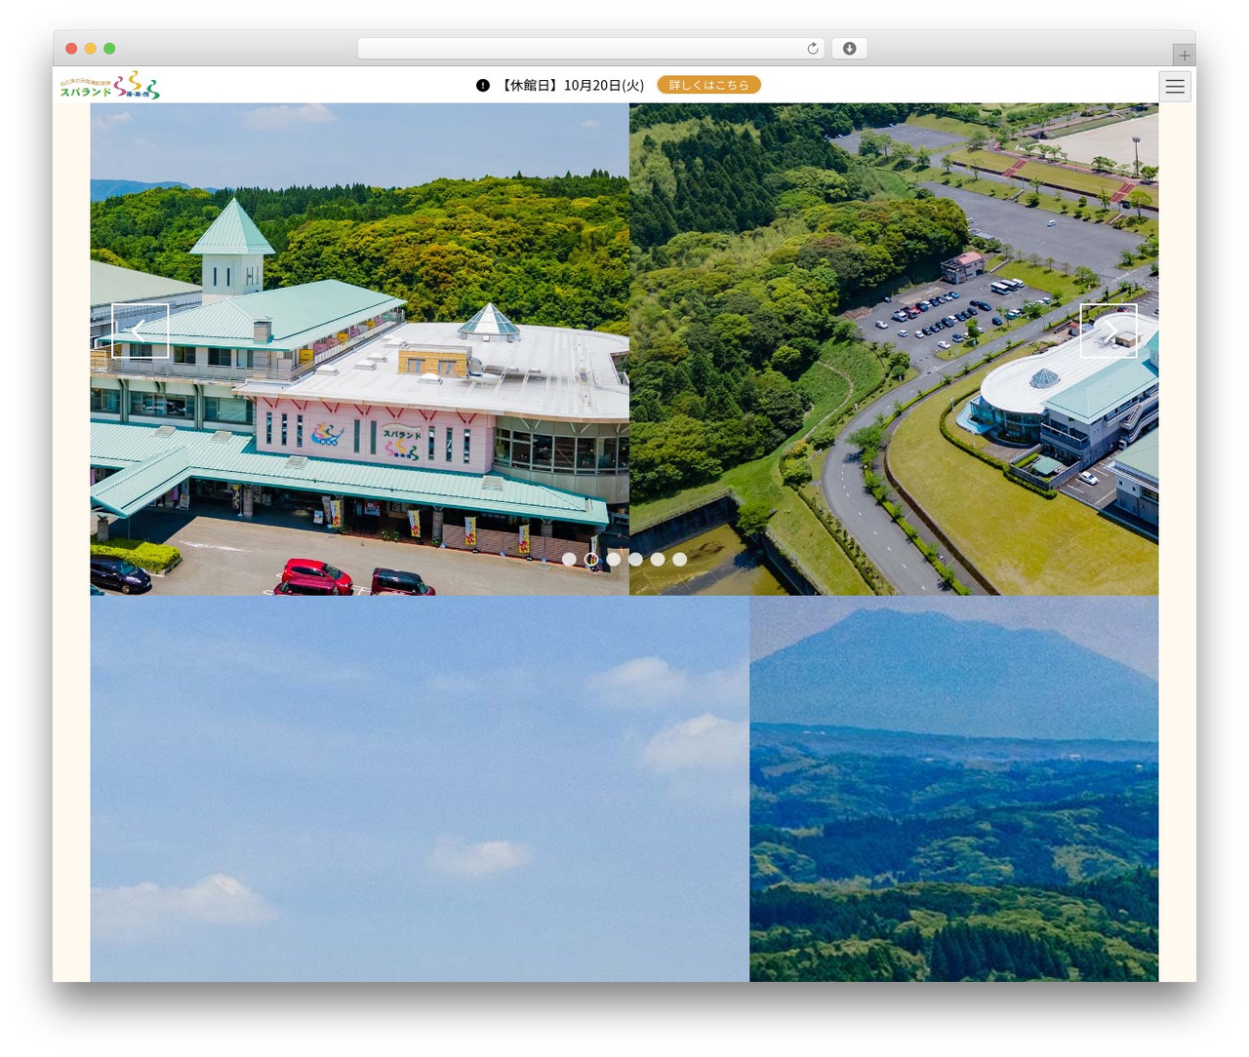Click the exclamation notice icon
This screenshot has width=1249, height=1057.
pyautogui.click(x=483, y=85)
